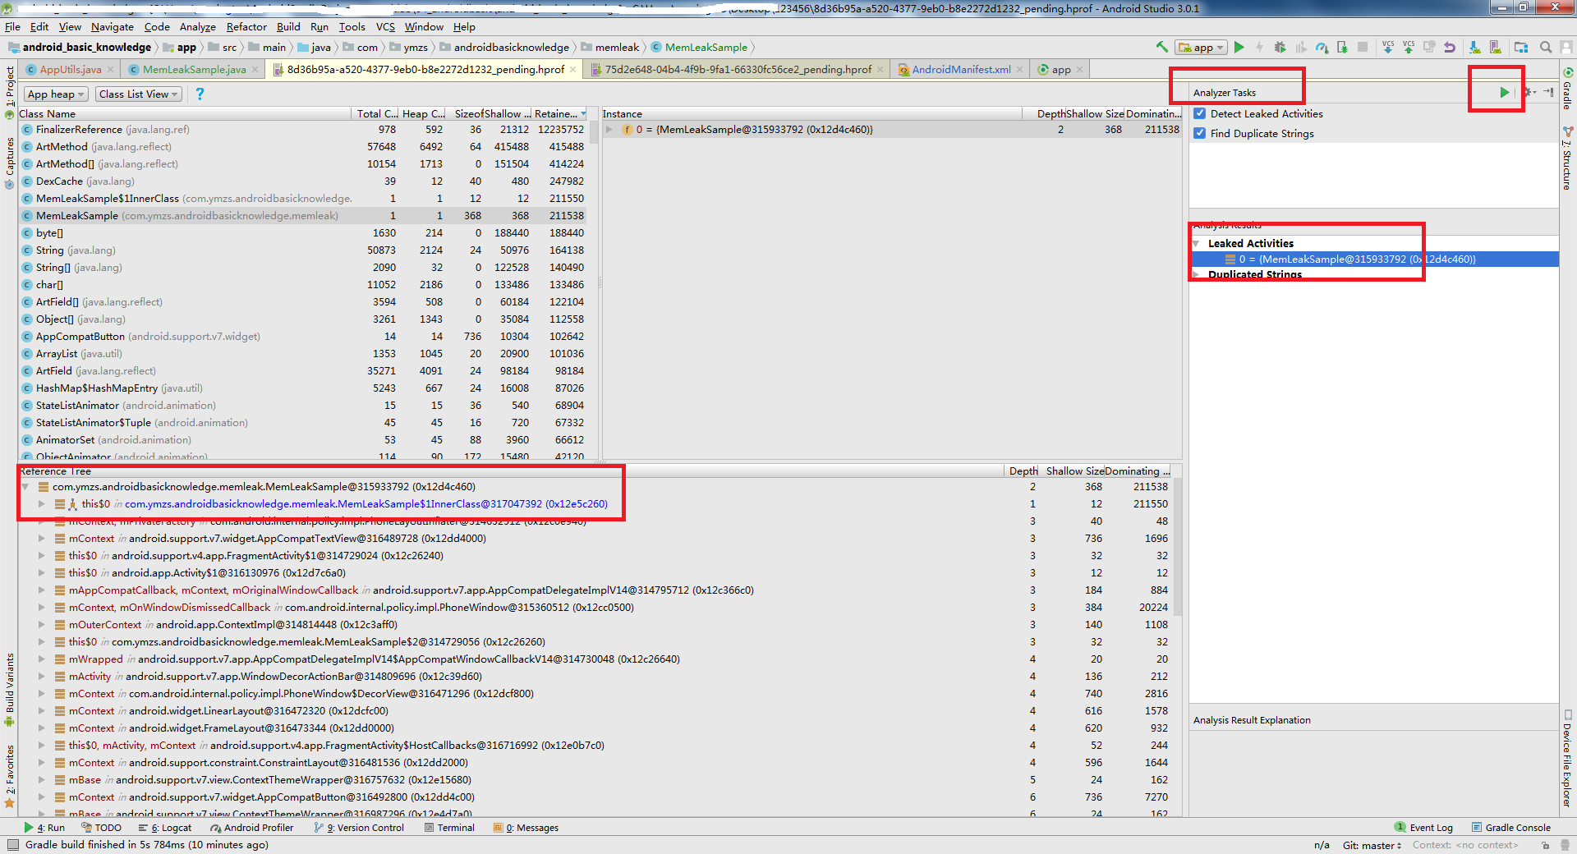The image size is (1577, 854).
Task: Select AppCompatButton class row
Action: 304,337
